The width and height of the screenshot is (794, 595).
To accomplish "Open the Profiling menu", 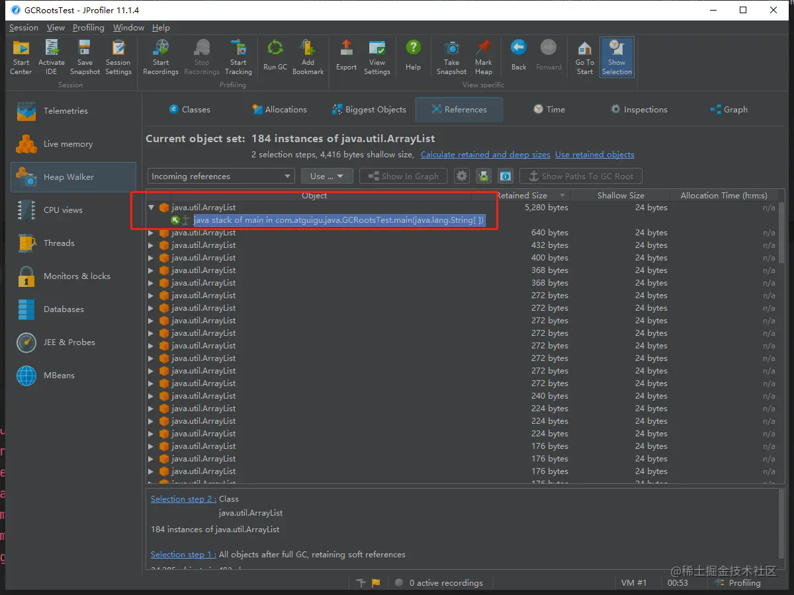I will pyautogui.click(x=89, y=28).
